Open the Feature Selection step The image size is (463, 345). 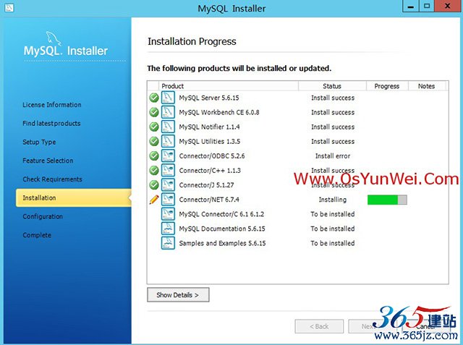click(x=48, y=161)
